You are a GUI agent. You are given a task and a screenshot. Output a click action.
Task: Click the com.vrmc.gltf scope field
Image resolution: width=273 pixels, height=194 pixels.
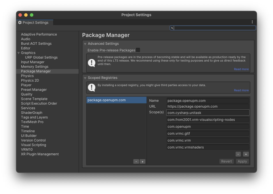(208, 133)
